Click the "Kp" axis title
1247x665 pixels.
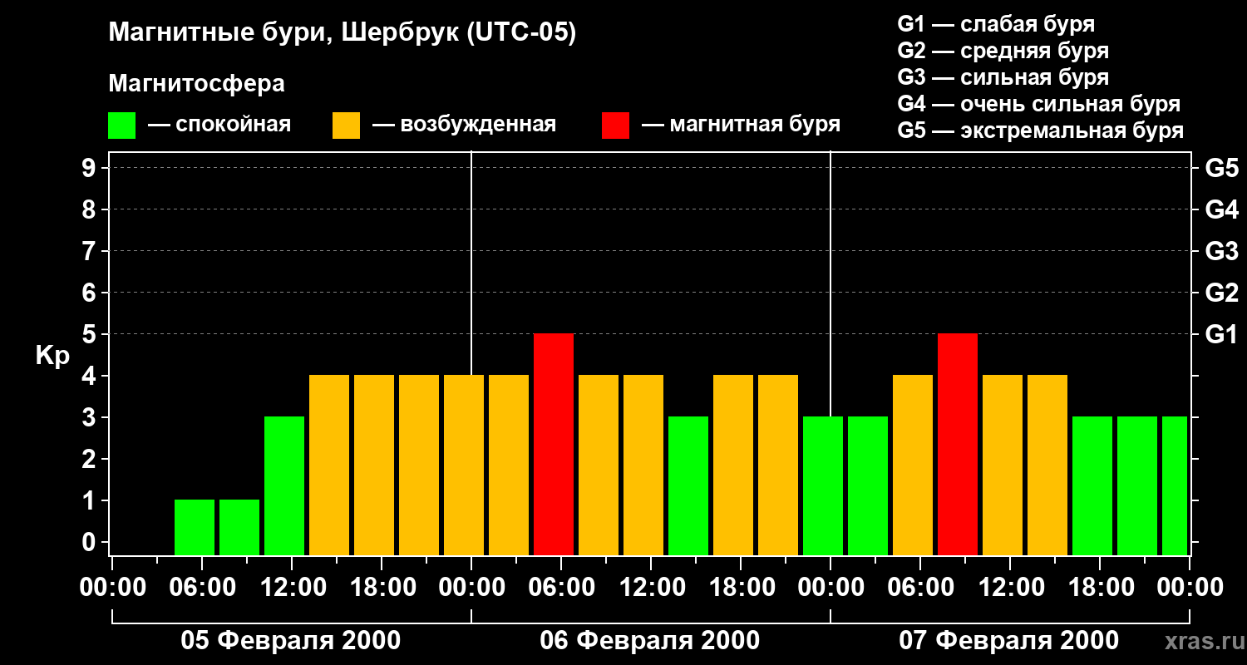[x=52, y=357]
